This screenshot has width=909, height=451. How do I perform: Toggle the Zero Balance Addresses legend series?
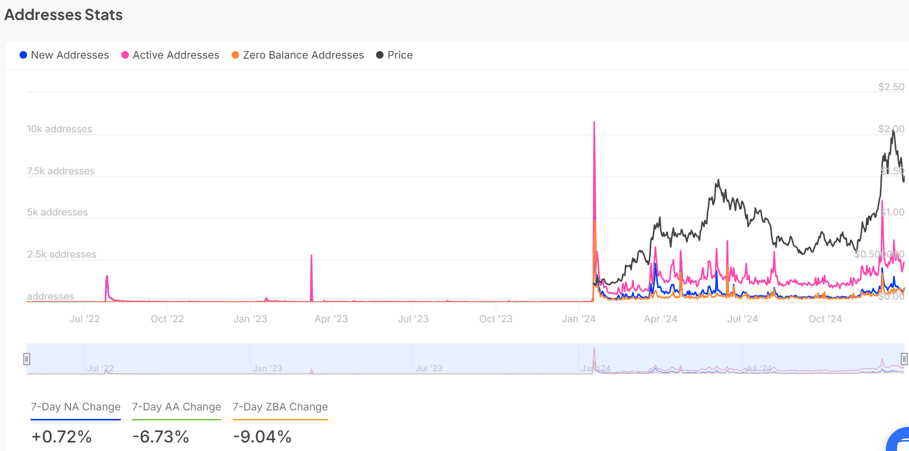298,55
